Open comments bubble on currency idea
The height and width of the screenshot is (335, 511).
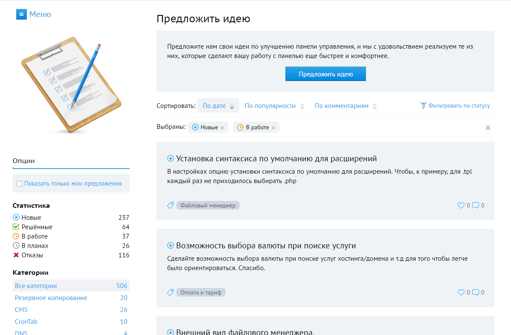coord(476,292)
